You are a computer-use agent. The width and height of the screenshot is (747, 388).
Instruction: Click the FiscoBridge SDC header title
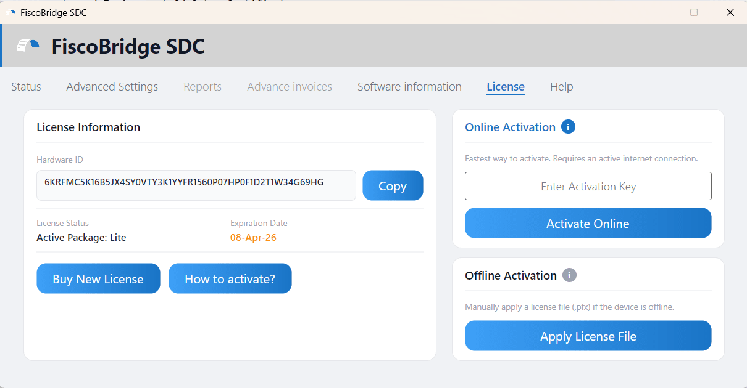[128, 46]
